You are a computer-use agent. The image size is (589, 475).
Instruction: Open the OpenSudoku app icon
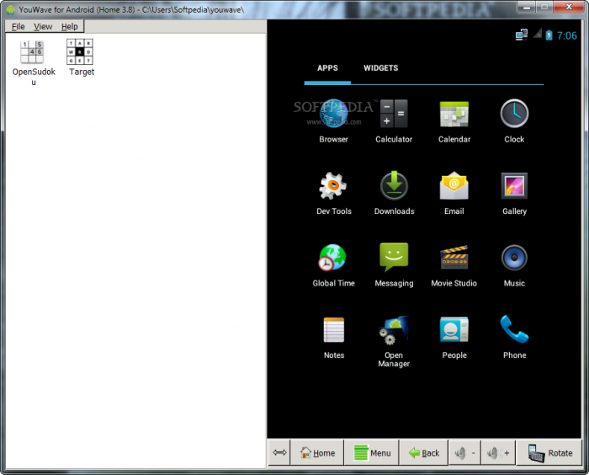point(32,52)
